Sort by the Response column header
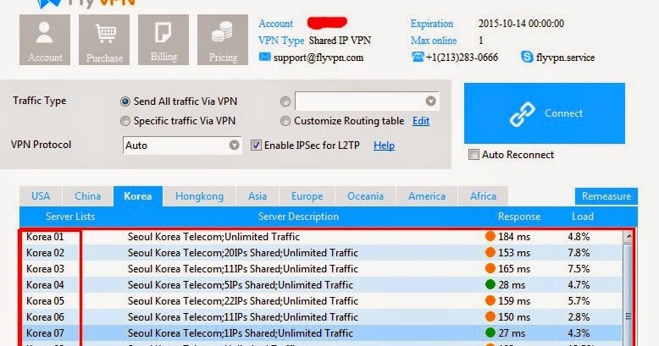The image size is (659, 346). [519, 217]
